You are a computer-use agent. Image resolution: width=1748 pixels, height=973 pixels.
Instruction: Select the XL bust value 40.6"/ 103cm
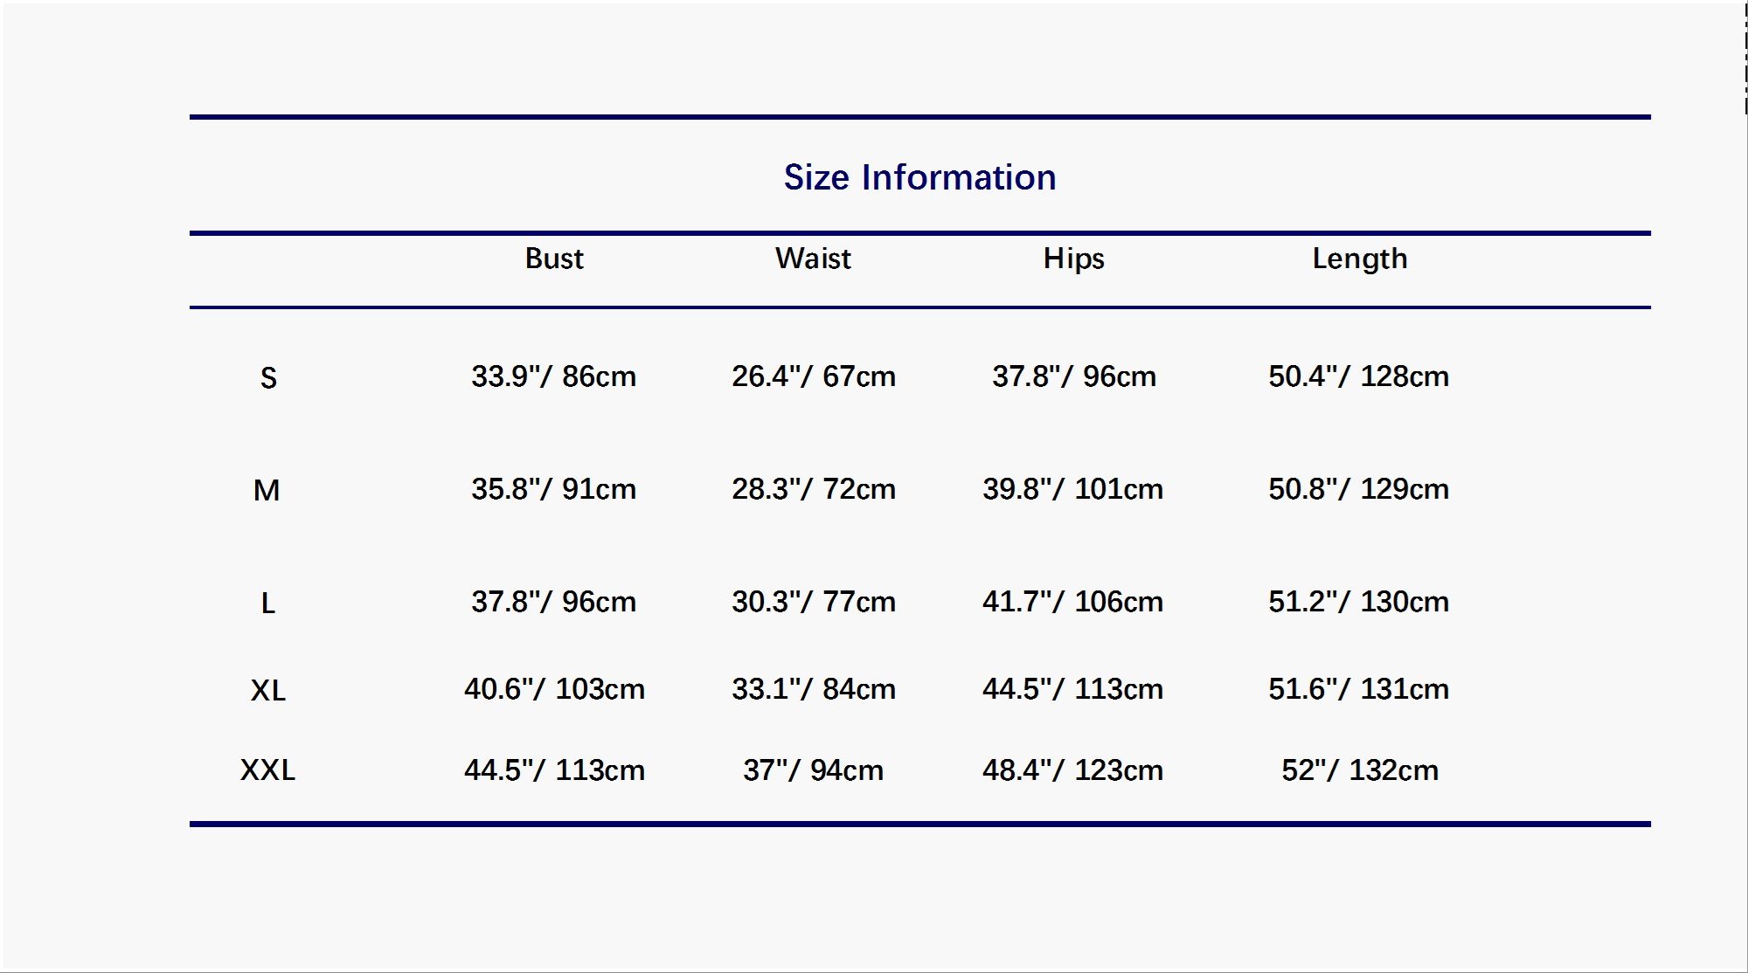pos(554,689)
